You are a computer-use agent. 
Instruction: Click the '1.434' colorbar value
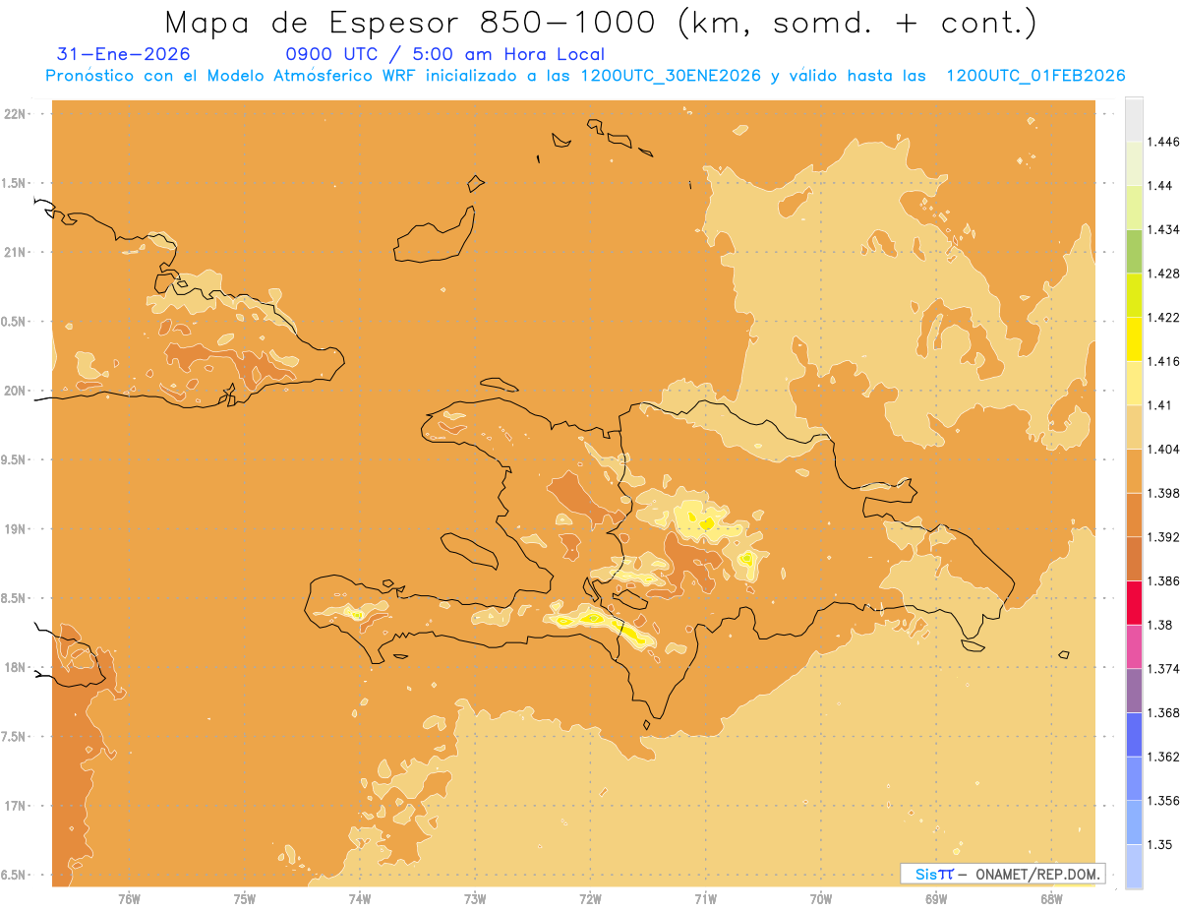pos(1163,230)
